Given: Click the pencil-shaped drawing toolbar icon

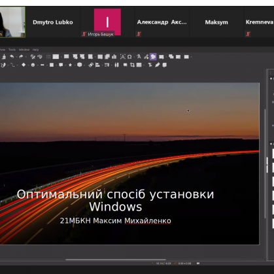Looking at the screenshot, I should click(x=158, y=65).
